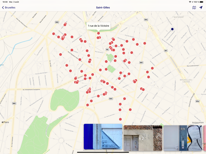Click the Saint-Gilles title

pos(103,7)
